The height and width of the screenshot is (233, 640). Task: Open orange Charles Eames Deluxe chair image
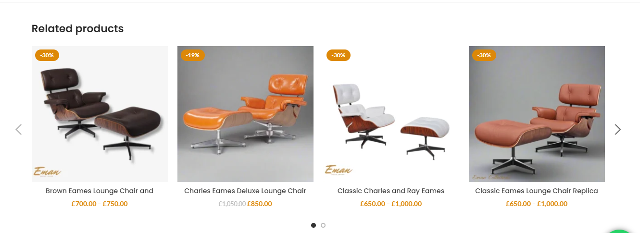point(245,114)
